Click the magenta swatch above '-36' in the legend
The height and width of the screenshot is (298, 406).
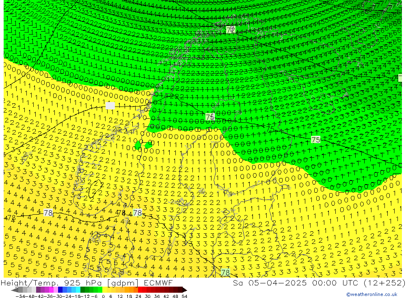[51, 290]
